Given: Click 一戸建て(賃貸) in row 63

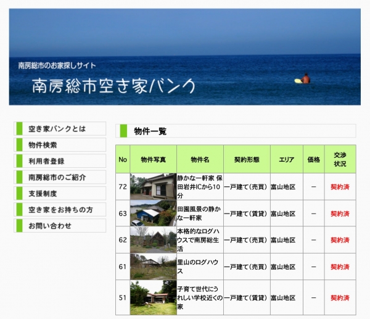Looking at the screenshot, I should coord(245,213).
